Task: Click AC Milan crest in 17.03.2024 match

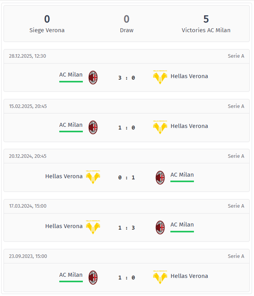Action: pyautogui.click(x=160, y=227)
